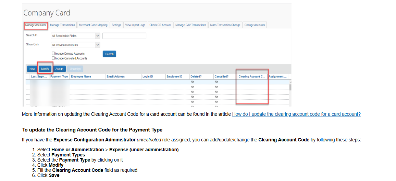Select the Settings tab

click(116, 25)
